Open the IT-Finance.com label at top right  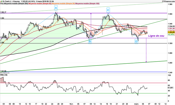coord(168,1)
